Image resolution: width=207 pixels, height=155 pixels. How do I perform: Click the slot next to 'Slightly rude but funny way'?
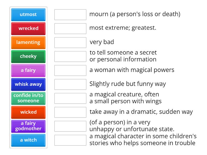coord(70,84)
